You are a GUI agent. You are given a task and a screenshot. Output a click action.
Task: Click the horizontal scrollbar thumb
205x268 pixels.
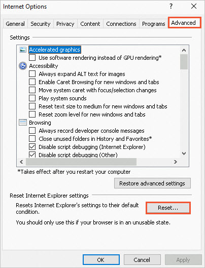[81, 162]
